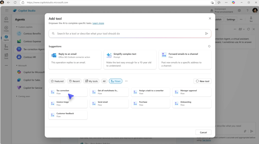Image resolution: width=259 pixels, height=144 pixels.
Task: Select the Agents icon in left rail
Action: pos(6,38)
